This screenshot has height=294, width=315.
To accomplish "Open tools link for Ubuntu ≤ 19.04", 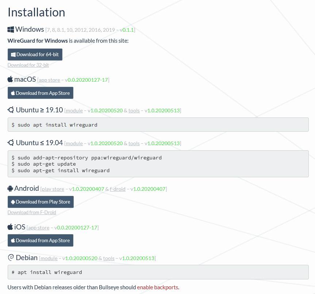I will pyautogui.click(x=134, y=143).
